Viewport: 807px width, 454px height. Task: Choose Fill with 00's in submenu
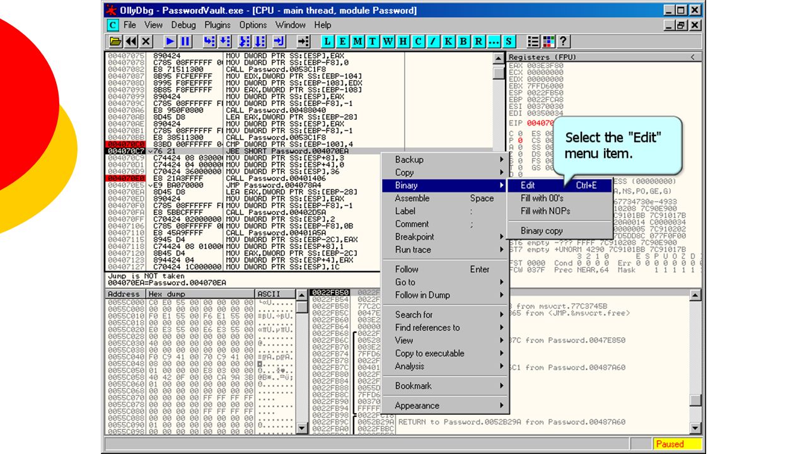[560, 198]
